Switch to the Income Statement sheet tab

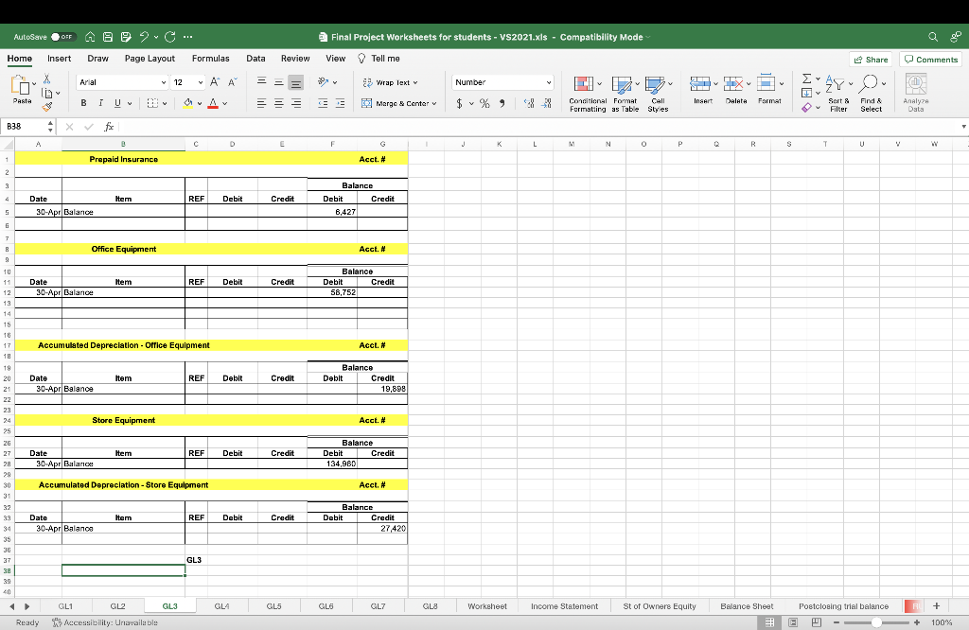coord(564,606)
